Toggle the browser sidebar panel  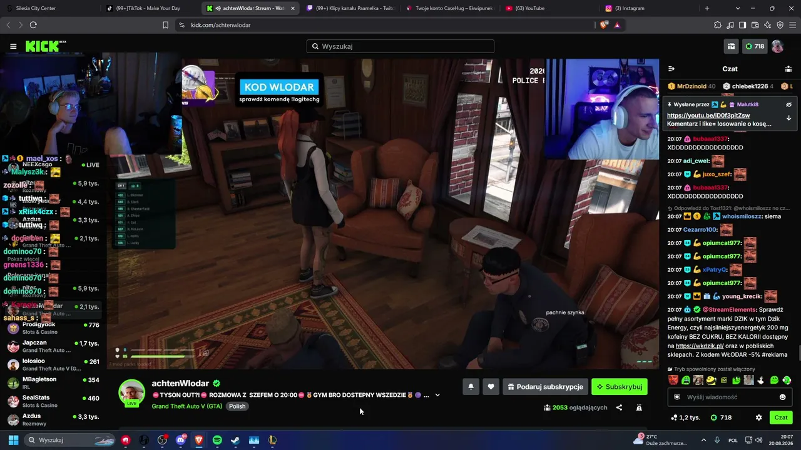point(742,25)
